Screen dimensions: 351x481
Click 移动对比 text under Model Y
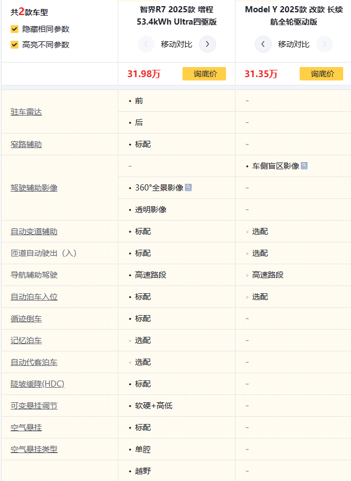pyautogui.click(x=294, y=45)
